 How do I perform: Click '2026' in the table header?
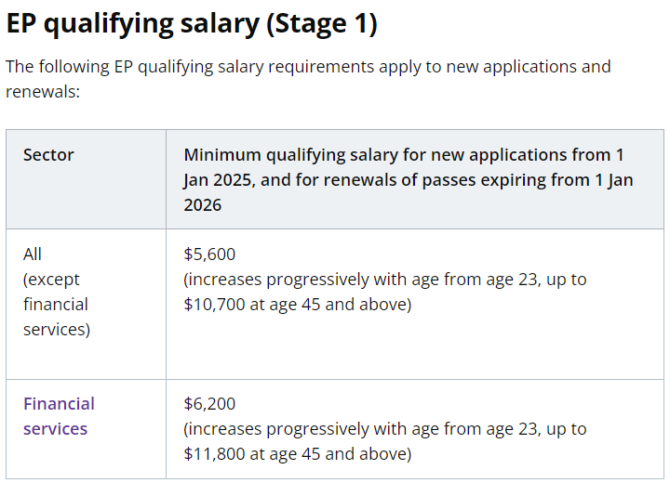[x=203, y=204]
